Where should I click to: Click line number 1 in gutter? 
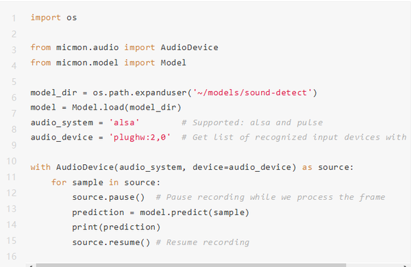(14, 18)
